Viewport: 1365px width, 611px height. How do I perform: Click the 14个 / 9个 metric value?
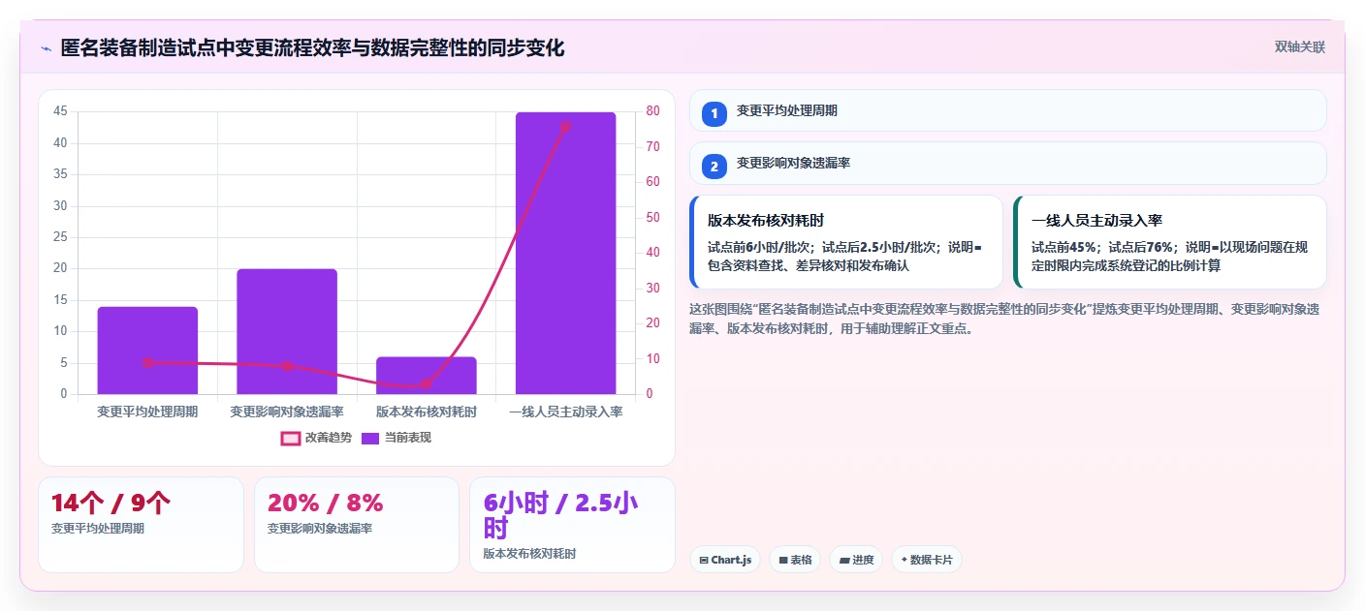[x=111, y=503]
